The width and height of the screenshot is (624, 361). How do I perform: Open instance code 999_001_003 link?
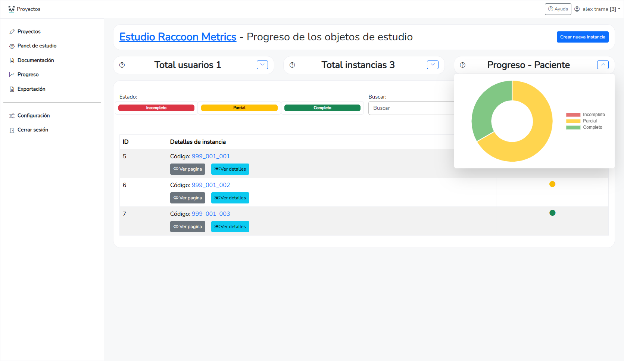click(211, 214)
